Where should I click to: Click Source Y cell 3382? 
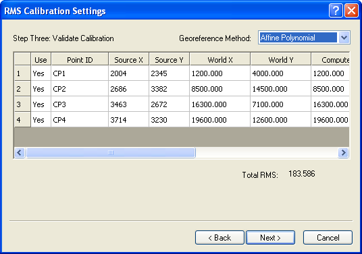click(169, 89)
